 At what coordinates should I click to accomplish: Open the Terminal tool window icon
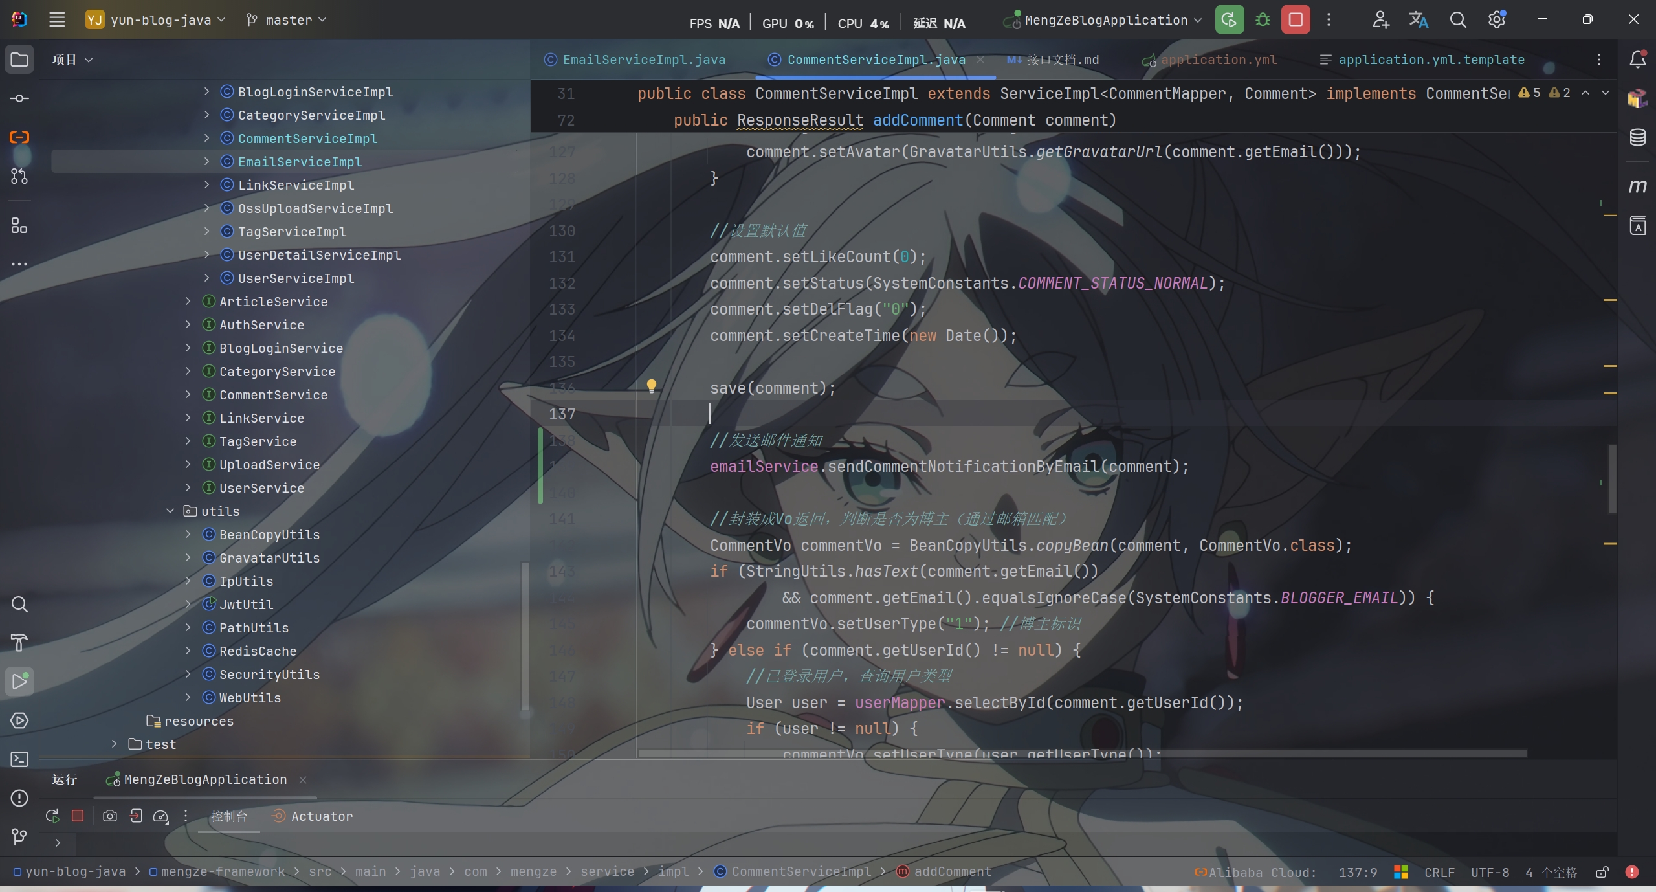[x=19, y=759]
